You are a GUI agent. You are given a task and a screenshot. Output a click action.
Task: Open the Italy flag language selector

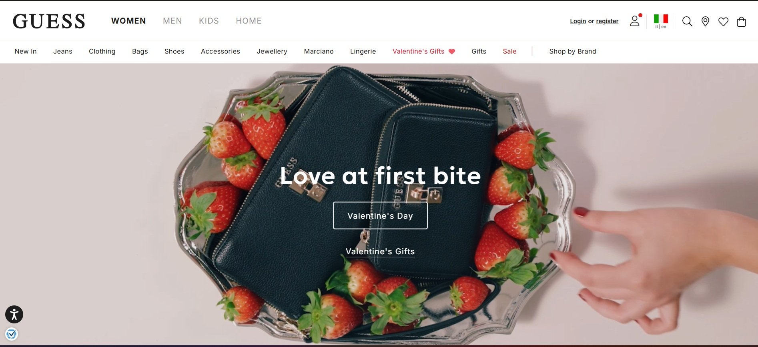pos(661,21)
